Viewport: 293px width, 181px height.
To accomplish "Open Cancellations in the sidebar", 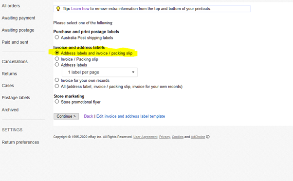I will (15, 61).
